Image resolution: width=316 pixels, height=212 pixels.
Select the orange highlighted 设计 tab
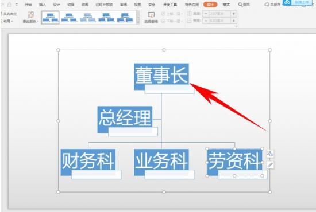pos(210,5)
